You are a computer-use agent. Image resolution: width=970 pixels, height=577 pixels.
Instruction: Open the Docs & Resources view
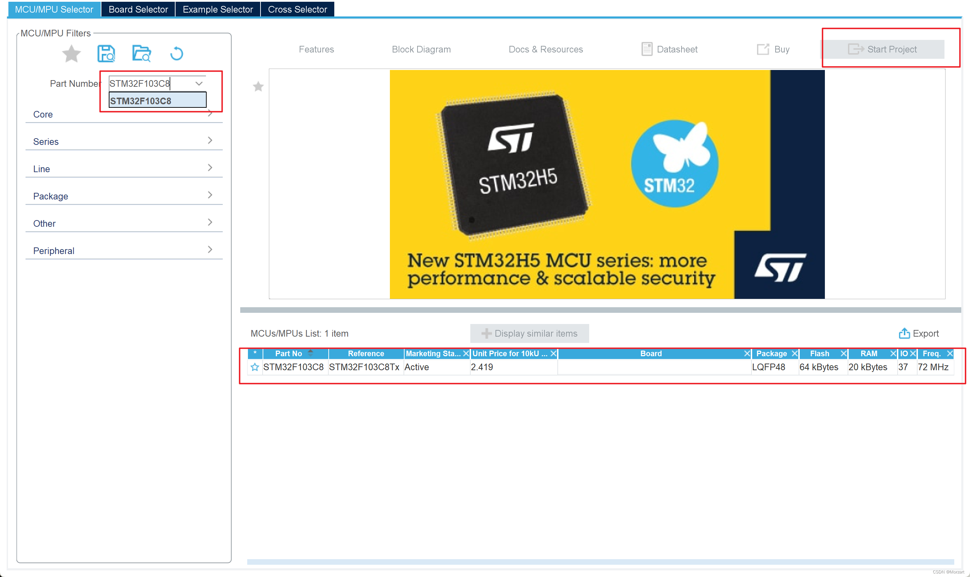545,49
